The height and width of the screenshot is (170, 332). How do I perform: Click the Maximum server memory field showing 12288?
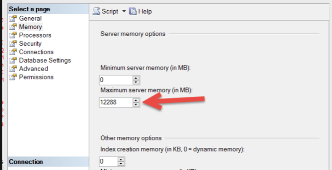116,102
